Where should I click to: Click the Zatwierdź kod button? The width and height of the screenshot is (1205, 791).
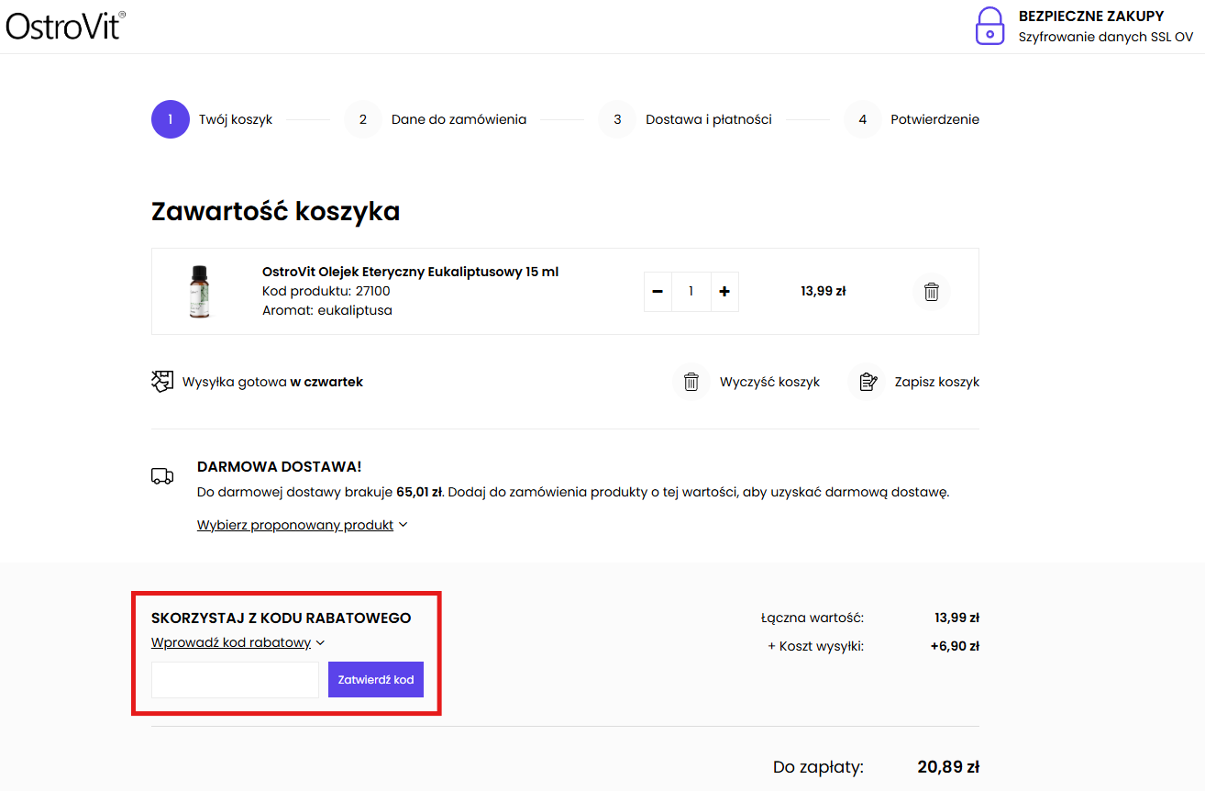point(376,680)
